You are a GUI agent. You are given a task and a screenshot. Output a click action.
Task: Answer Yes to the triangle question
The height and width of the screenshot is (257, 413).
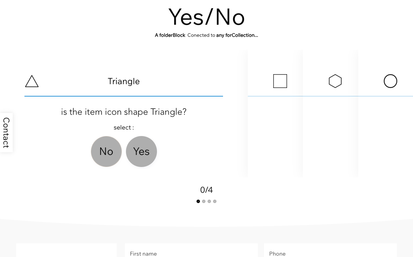tap(141, 152)
